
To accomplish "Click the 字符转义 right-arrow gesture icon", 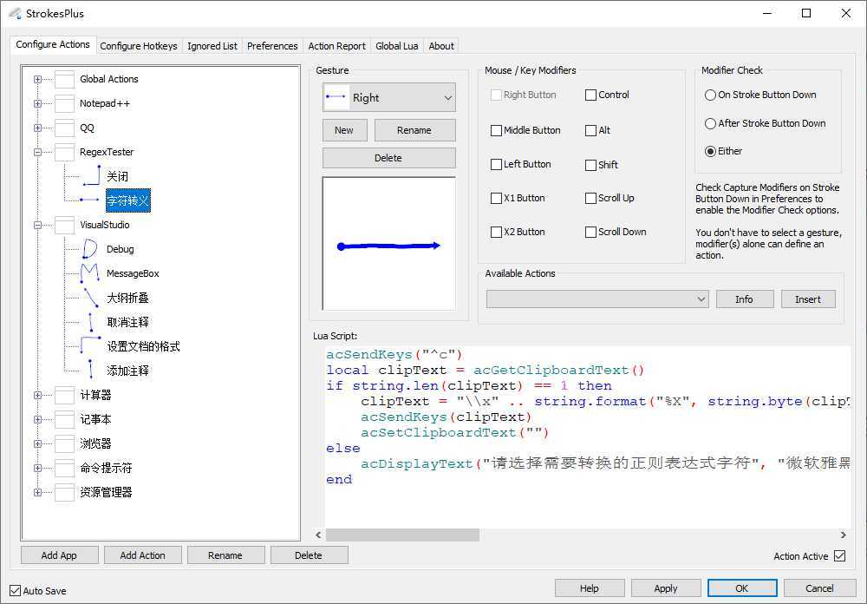I will [x=89, y=200].
